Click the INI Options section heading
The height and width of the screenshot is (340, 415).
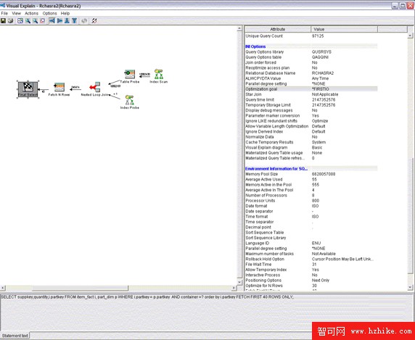pyautogui.click(x=255, y=46)
